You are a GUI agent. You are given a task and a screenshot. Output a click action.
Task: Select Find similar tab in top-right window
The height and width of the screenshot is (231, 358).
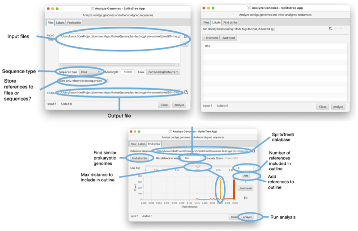(x=230, y=22)
